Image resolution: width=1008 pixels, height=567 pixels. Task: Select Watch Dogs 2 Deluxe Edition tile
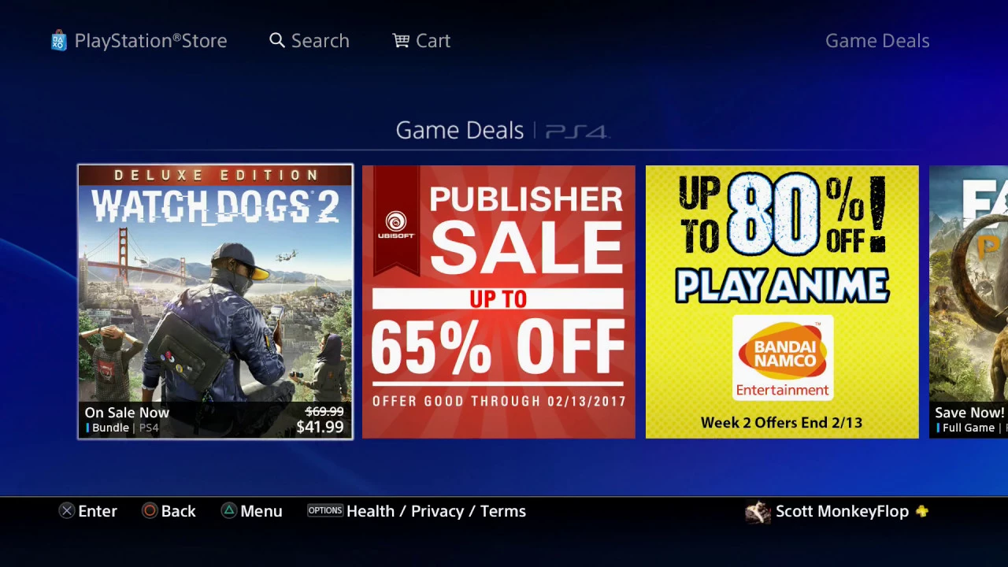pyautogui.click(x=215, y=302)
